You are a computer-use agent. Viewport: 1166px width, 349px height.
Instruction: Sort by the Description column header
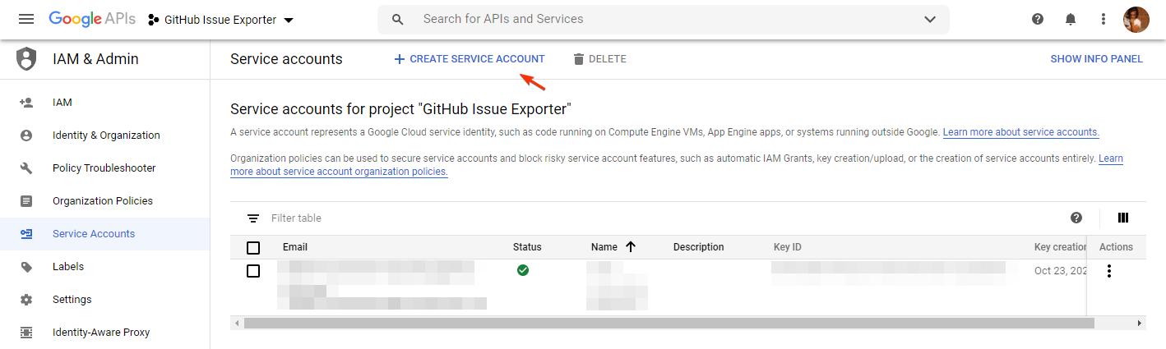coord(698,247)
